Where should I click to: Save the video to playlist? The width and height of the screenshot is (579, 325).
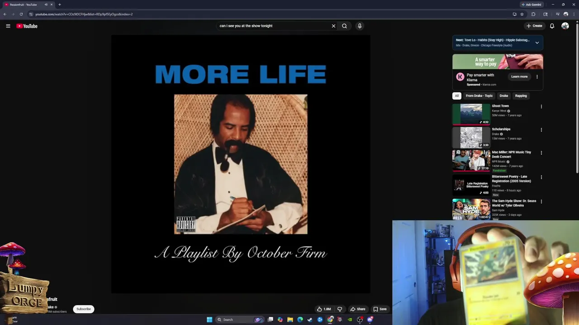point(380,309)
